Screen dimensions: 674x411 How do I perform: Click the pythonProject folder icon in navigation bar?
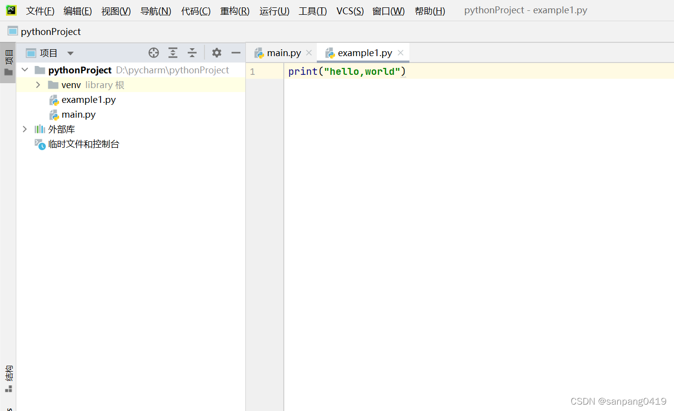click(x=13, y=31)
